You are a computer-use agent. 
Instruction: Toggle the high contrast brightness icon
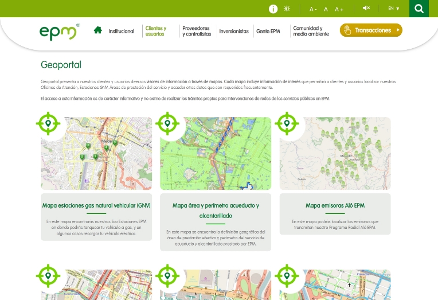(287, 9)
